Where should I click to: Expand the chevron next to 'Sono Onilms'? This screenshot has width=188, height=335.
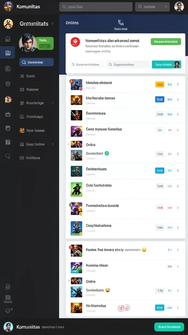click(53, 144)
